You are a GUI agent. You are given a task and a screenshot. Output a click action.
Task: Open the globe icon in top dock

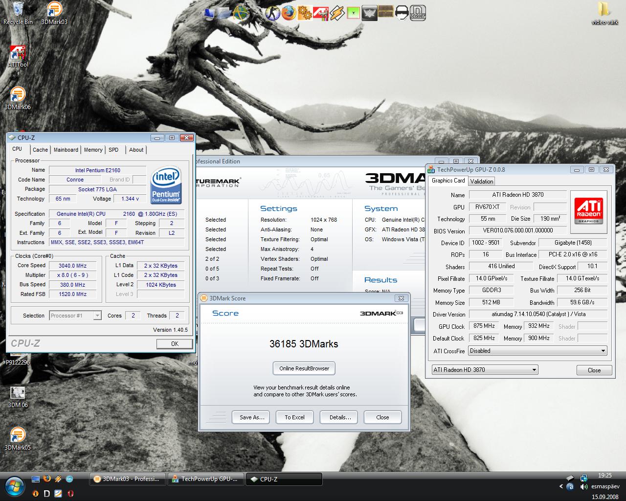pos(241,13)
